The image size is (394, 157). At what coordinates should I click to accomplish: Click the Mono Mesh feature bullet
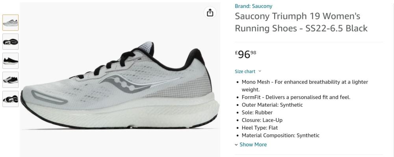click(x=305, y=85)
